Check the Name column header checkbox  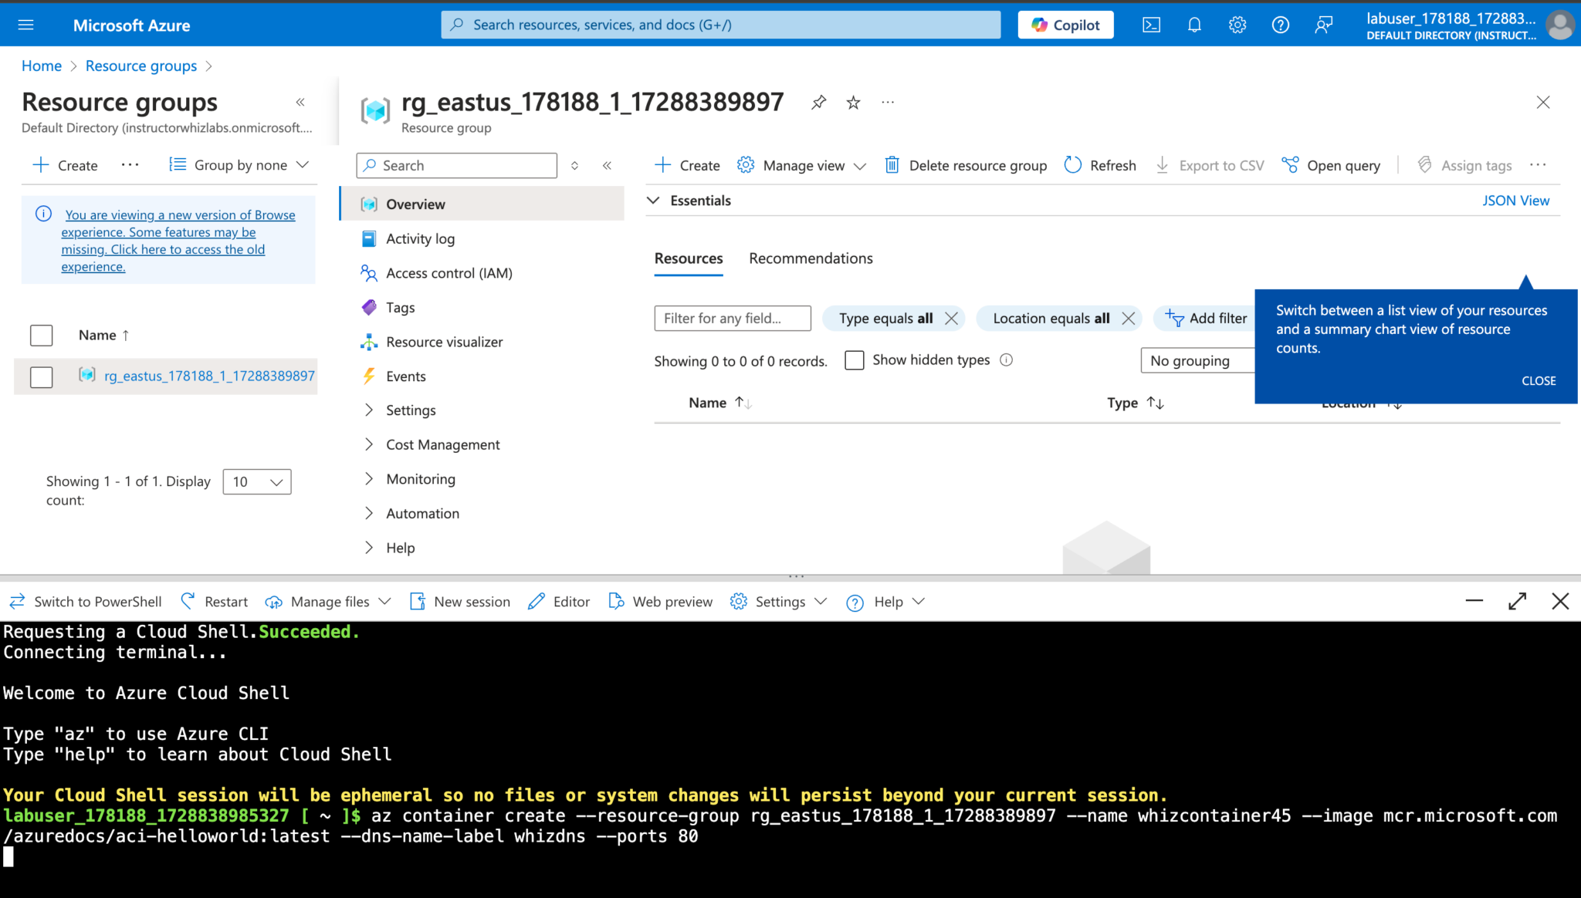click(x=41, y=335)
